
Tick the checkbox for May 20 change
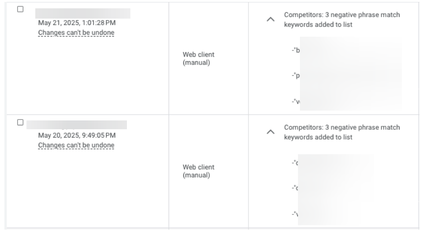20,122
